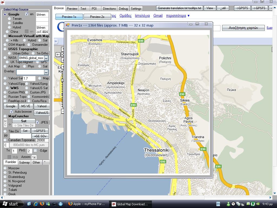Select Moscow Rambler map radio
The image size is (277, 208).
(x=5, y=168)
